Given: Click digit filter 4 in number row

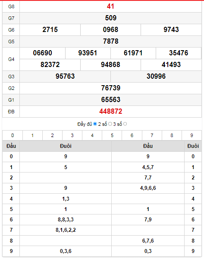Looking at the screenshot, I should click(92, 135).
